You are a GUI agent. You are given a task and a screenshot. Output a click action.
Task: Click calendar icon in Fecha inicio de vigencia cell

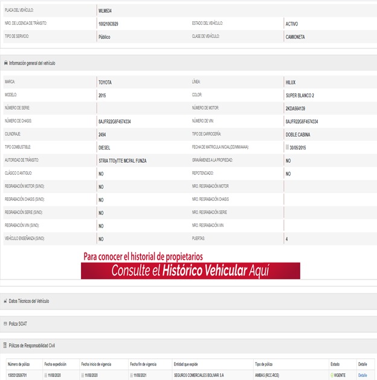(84, 375)
